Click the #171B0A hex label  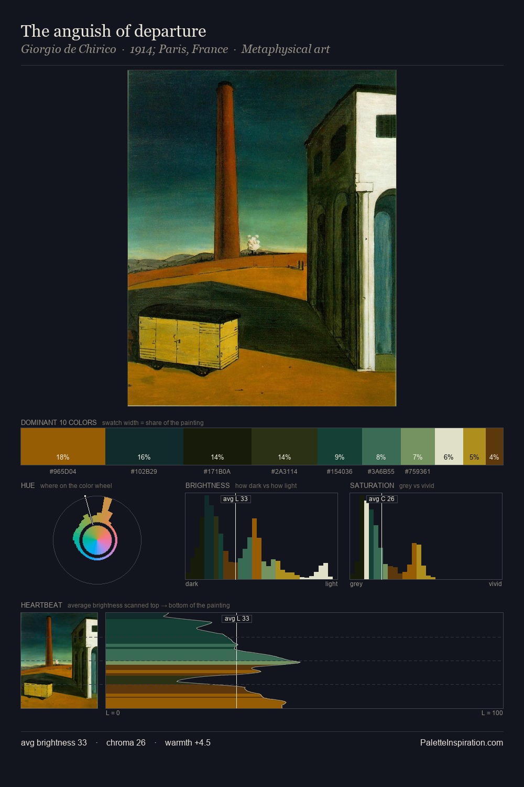click(x=217, y=472)
